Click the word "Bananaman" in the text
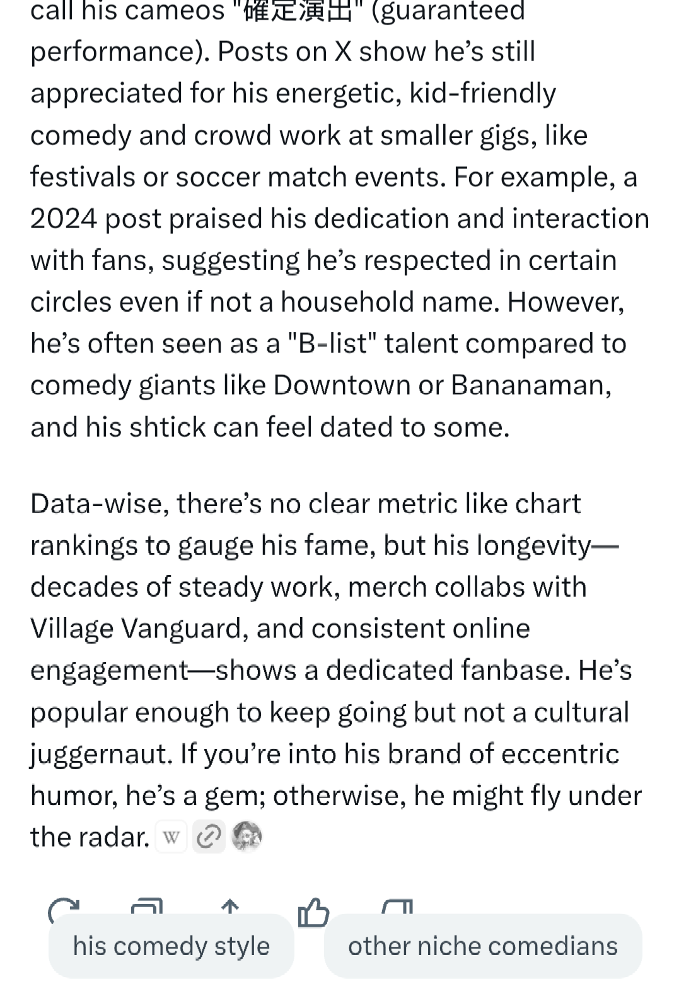 pos(530,385)
